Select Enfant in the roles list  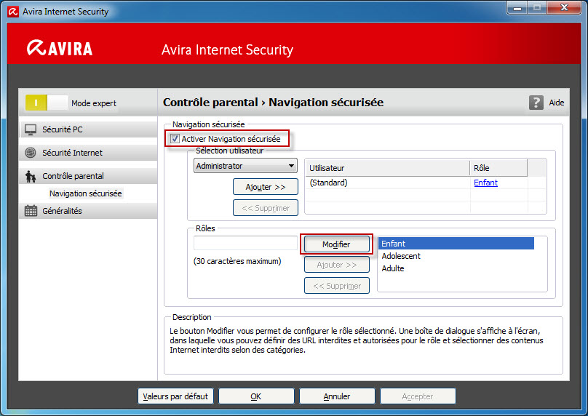tap(456, 244)
